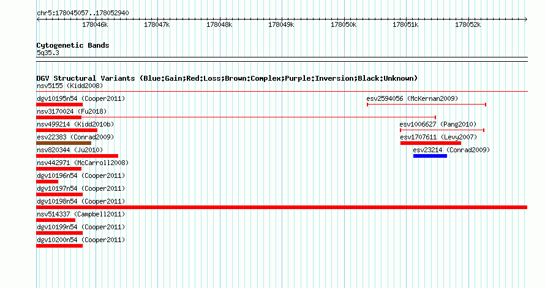
Task: Click the chr5:178045057..178052940 coordinates text
Action: click(83, 13)
